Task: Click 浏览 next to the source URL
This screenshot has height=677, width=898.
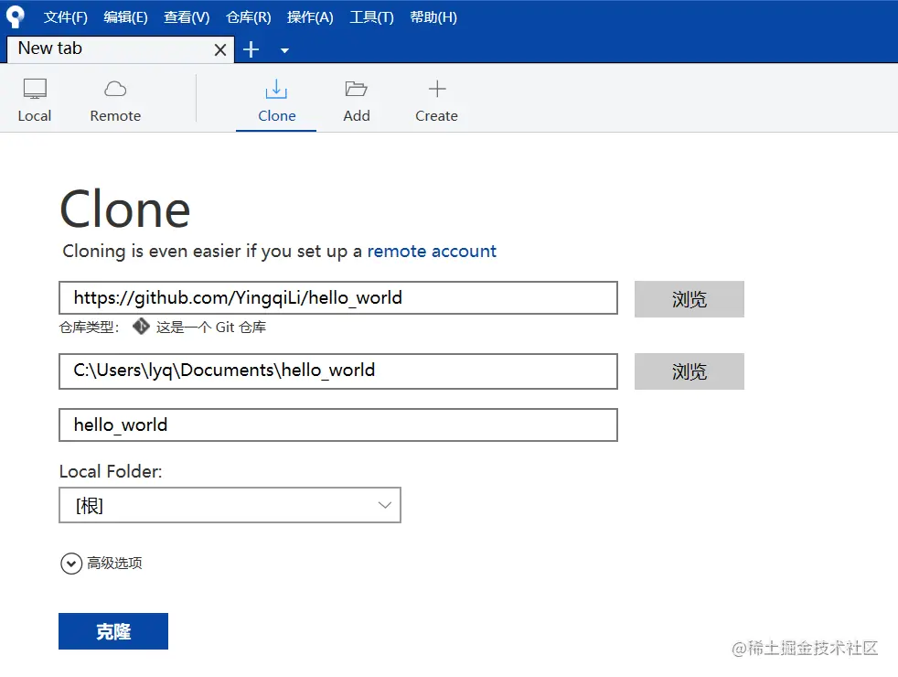Action: (689, 299)
